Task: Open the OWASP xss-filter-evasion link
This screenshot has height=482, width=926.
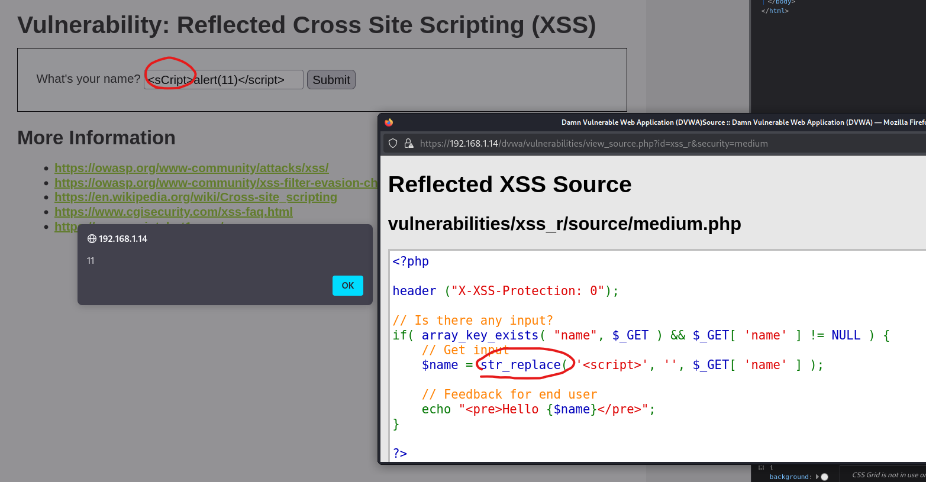Action: click(216, 183)
